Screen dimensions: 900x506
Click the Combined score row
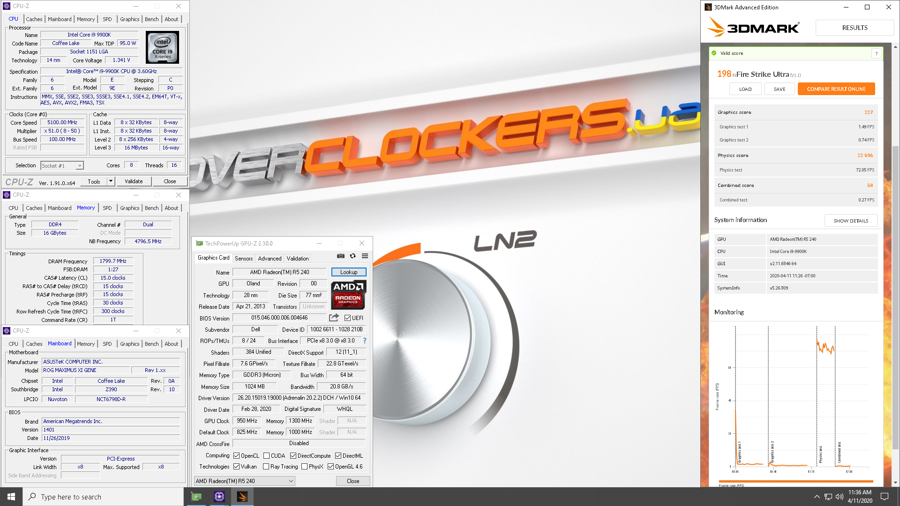pos(795,186)
